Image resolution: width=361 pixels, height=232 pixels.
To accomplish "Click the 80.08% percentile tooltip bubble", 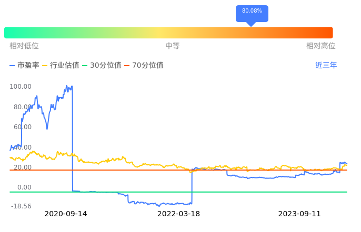I will tap(252, 12).
